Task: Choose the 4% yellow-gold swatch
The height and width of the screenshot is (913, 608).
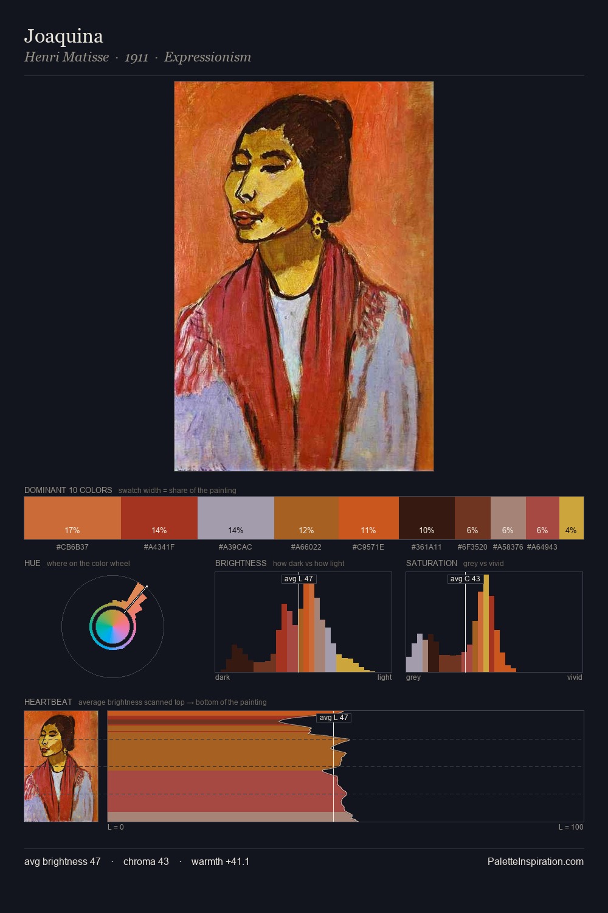Action: [x=571, y=518]
